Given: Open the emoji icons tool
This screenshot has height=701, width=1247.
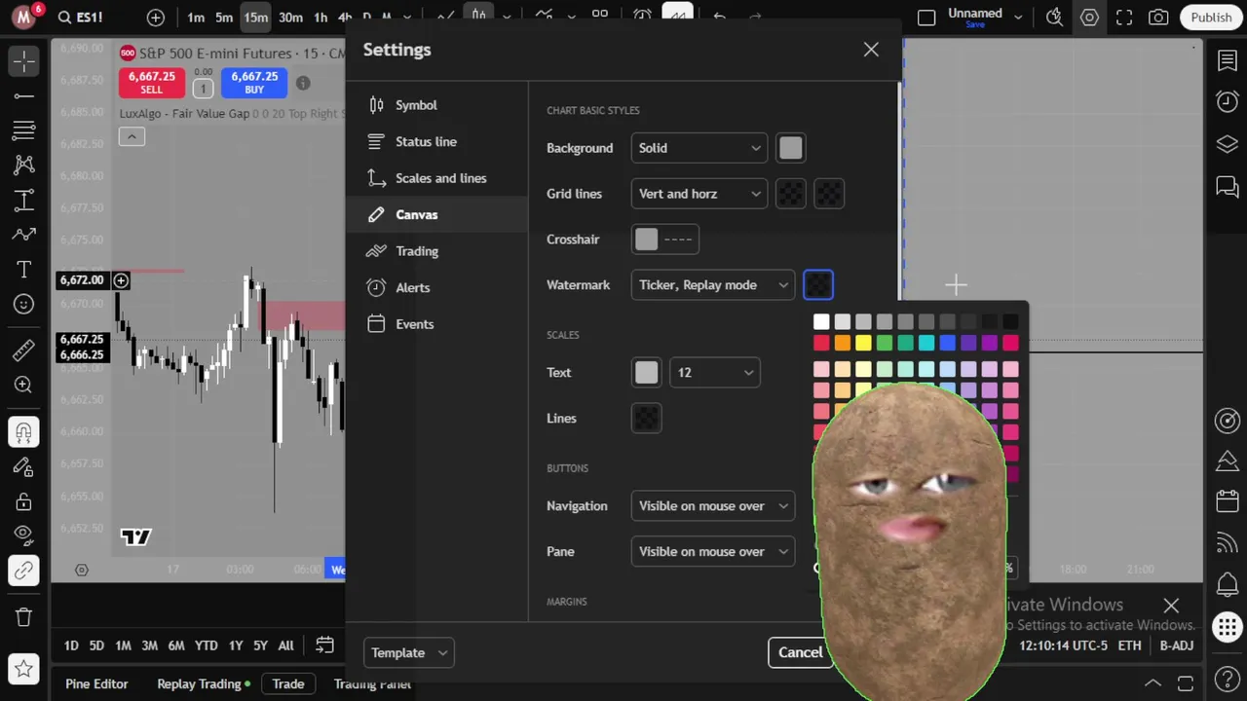Looking at the screenshot, I should pos(23,305).
